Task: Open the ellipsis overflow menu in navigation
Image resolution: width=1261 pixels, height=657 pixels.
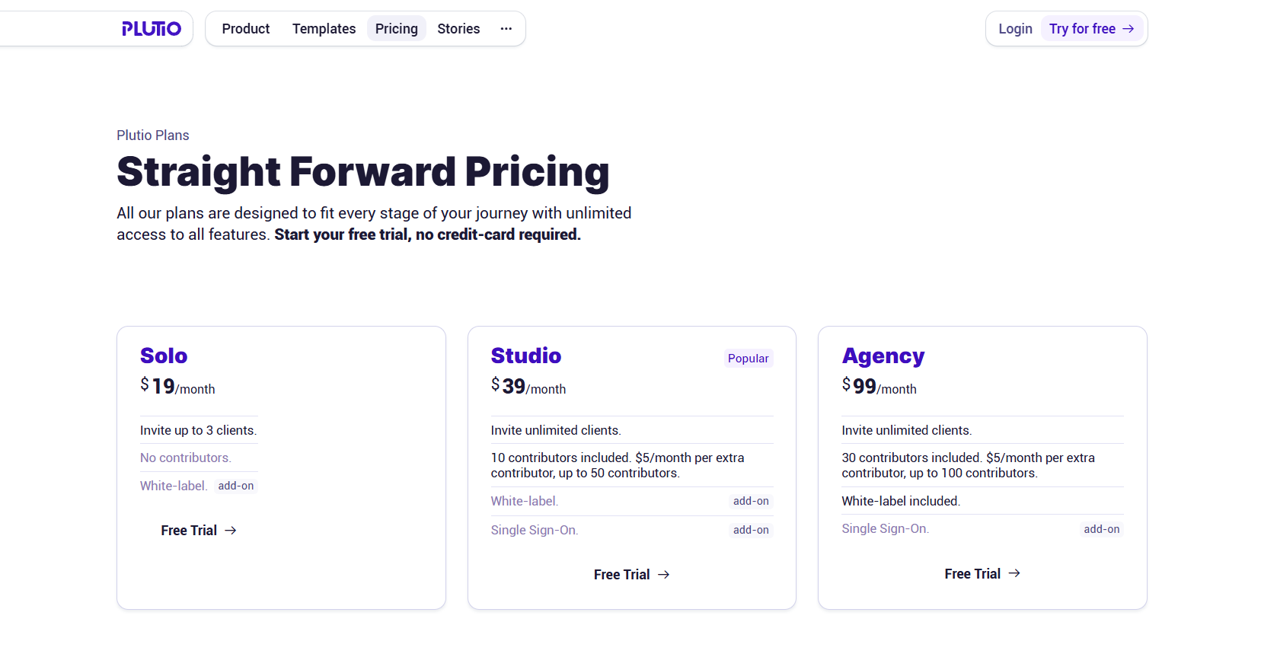Action: click(x=506, y=28)
